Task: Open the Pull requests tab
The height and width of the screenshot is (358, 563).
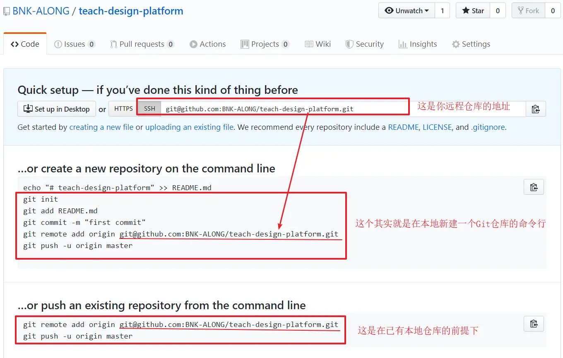Action: click(x=142, y=44)
